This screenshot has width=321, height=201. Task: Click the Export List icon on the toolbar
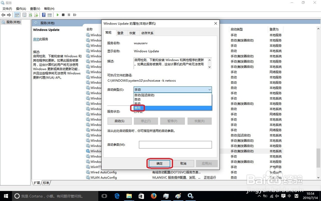[x=37, y=15]
